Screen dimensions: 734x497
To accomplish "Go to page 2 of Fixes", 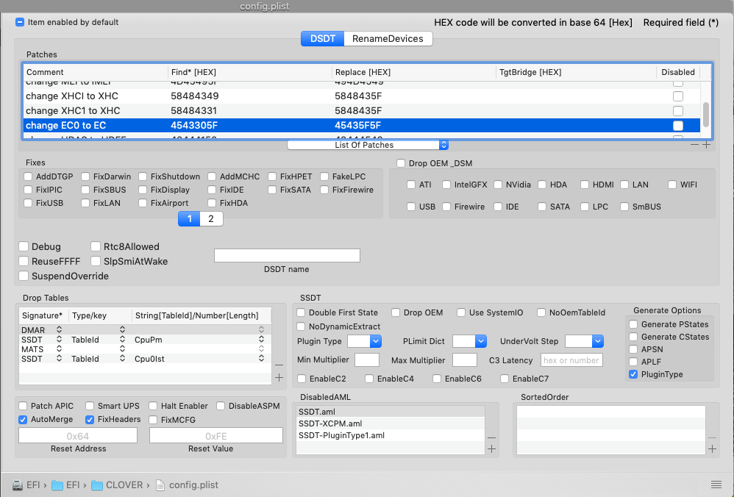I will [x=211, y=219].
